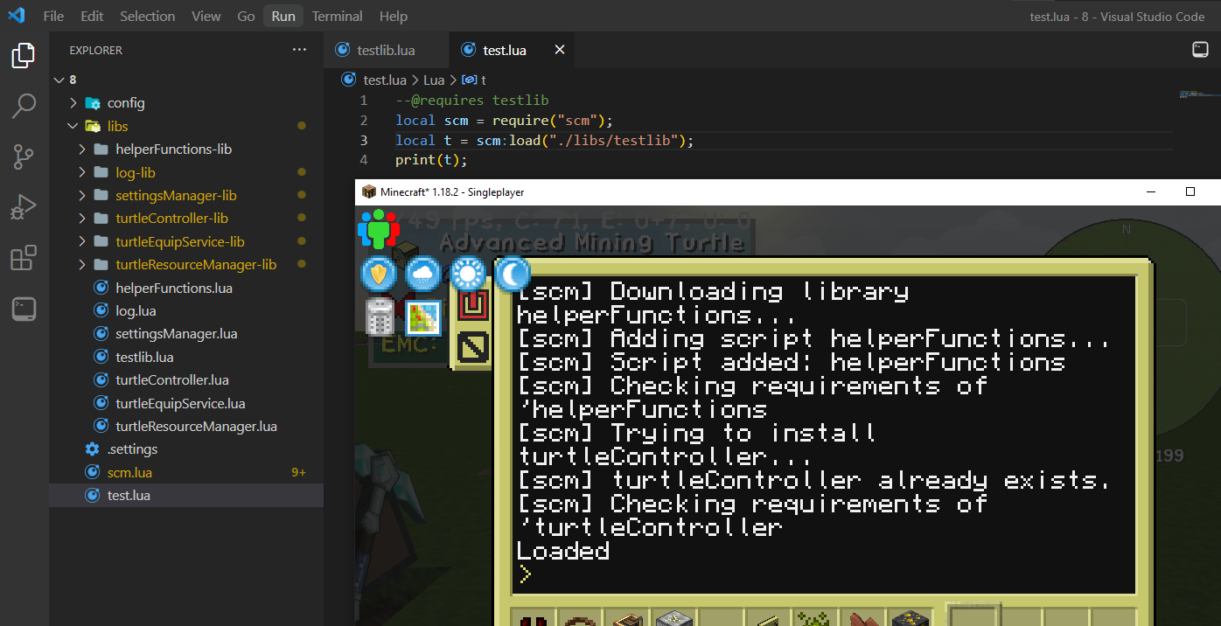The image size is (1221, 626).
Task: Open the Search view in activity bar
Action: [24, 107]
